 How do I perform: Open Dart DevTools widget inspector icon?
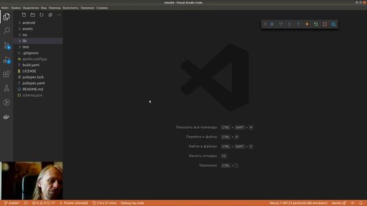pos(334,24)
